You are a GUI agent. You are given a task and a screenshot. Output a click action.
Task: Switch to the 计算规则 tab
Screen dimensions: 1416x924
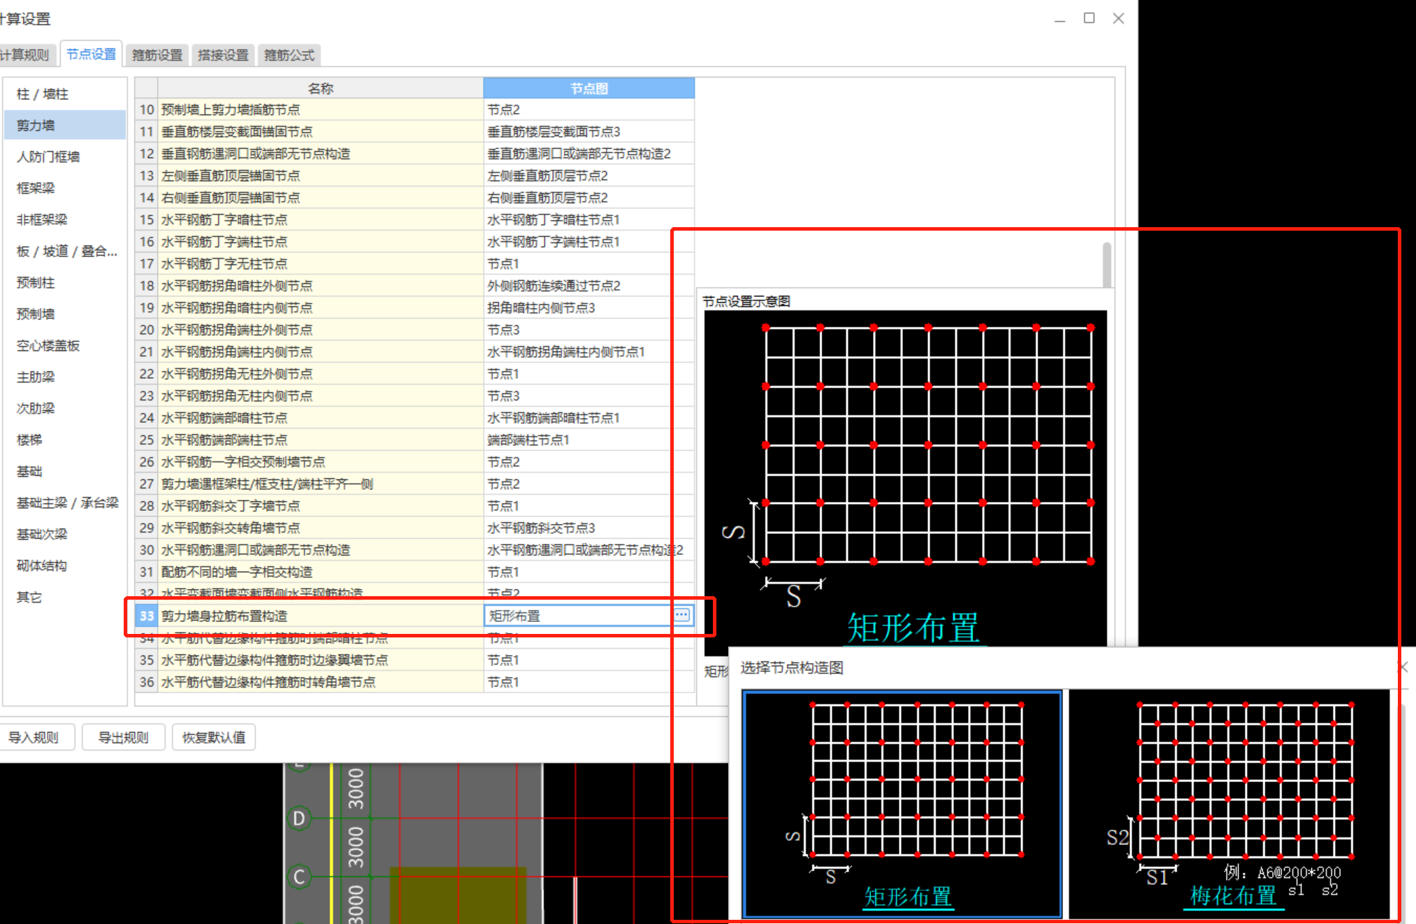(25, 55)
